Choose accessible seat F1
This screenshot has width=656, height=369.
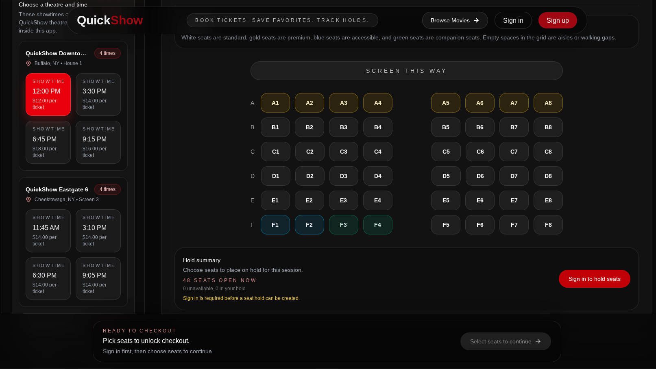point(275,225)
